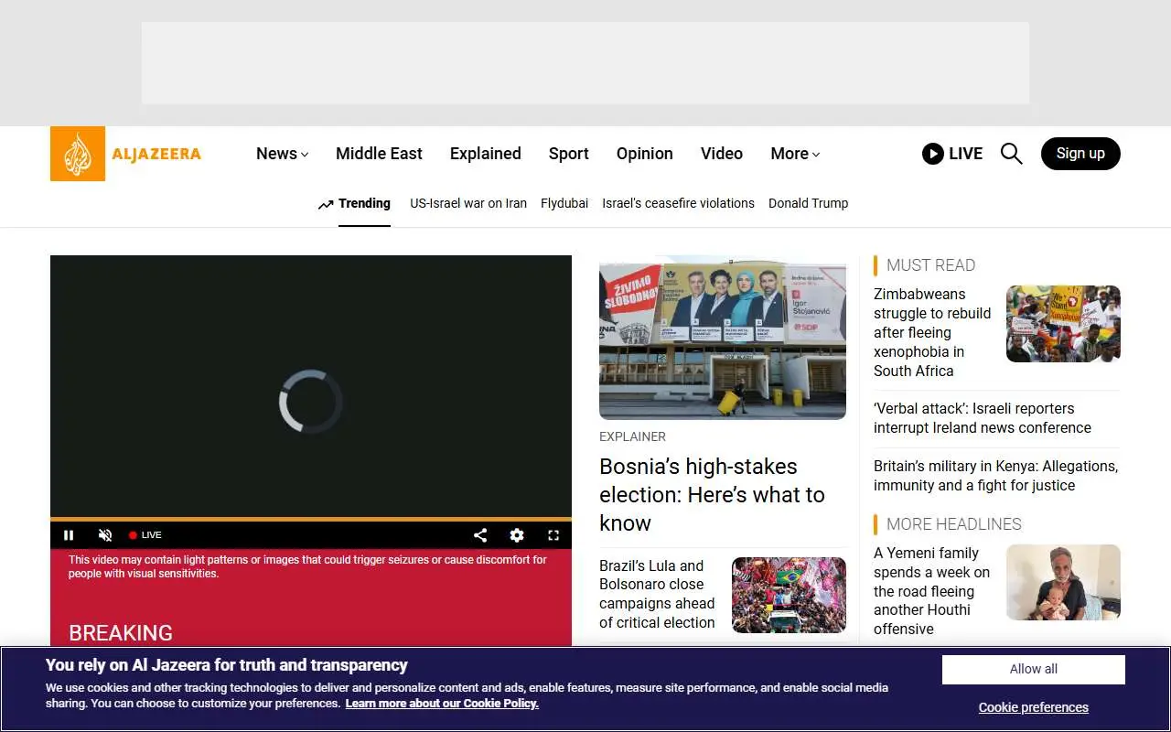Viewport: 1171px width, 732px height.
Task: Open Cookie preferences
Action: click(1034, 707)
